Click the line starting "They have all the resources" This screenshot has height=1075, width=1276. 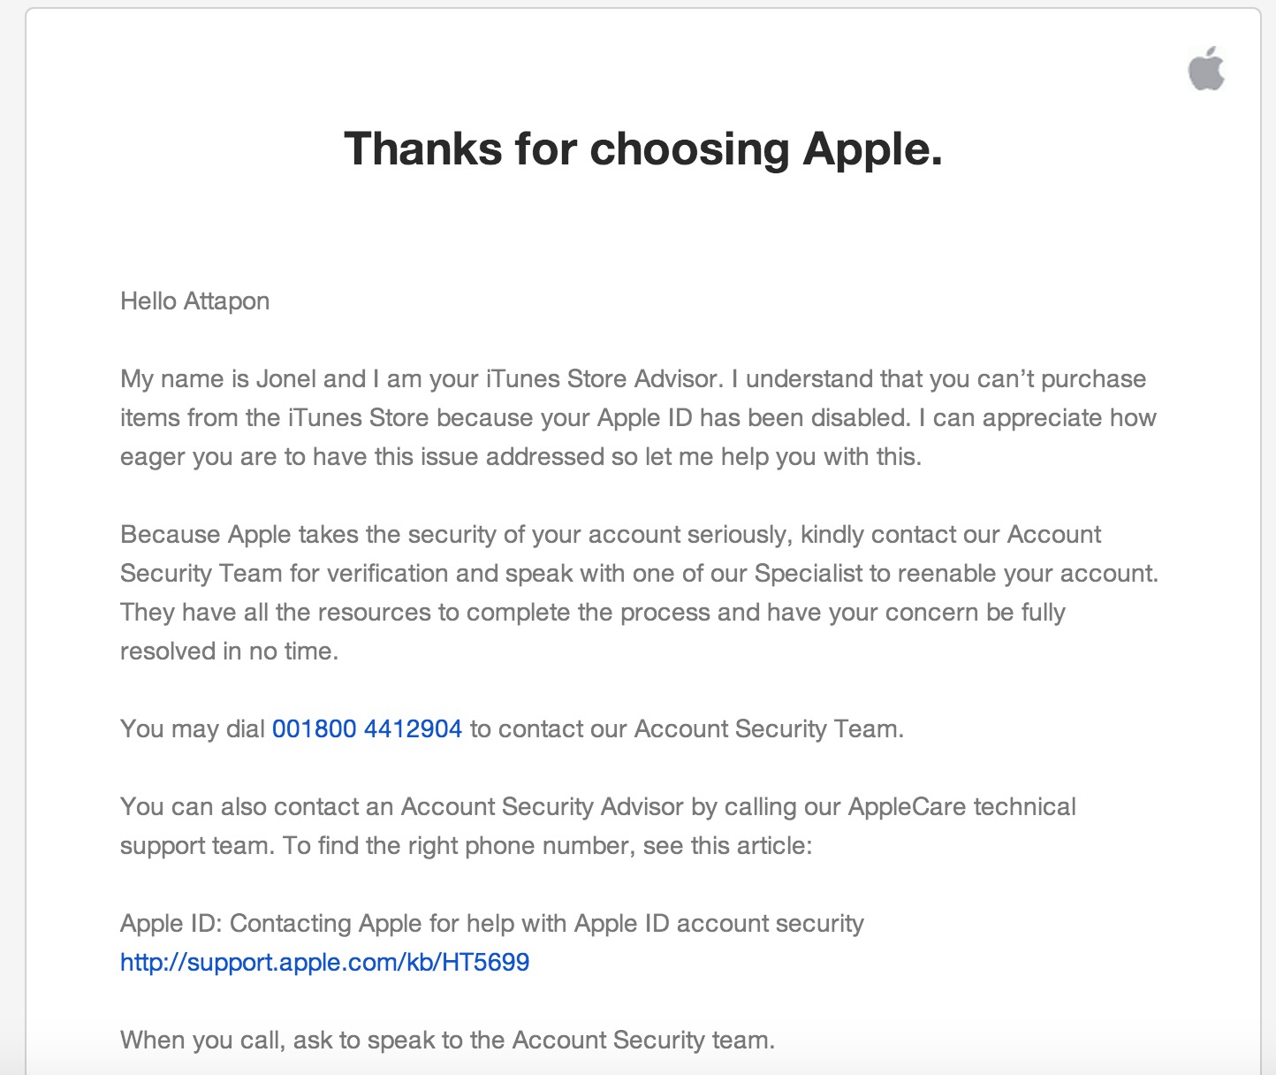tap(592, 613)
